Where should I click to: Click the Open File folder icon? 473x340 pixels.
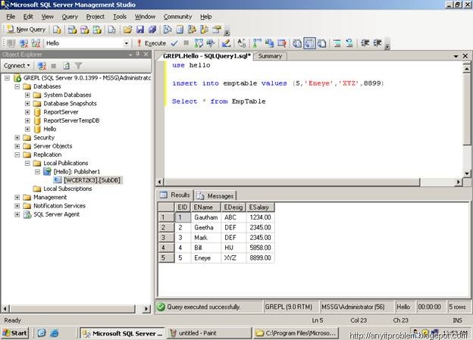coord(127,30)
